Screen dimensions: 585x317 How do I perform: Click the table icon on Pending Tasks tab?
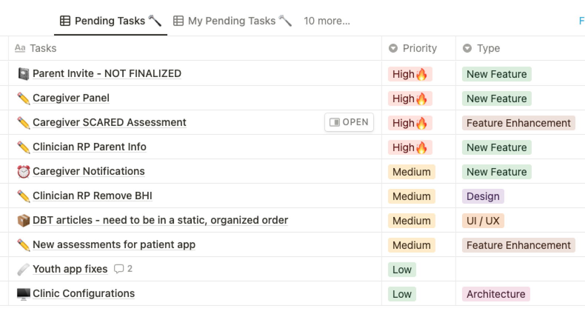pos(65,21)
